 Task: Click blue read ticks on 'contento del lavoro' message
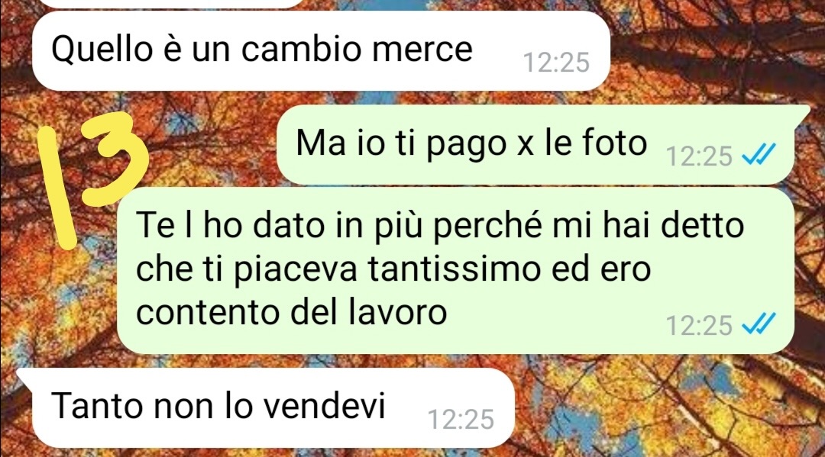(759, 323)
